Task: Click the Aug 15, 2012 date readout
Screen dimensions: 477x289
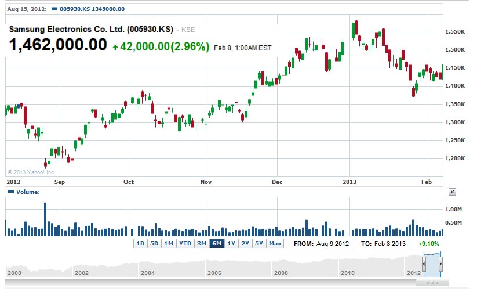Action: (27, 9)
